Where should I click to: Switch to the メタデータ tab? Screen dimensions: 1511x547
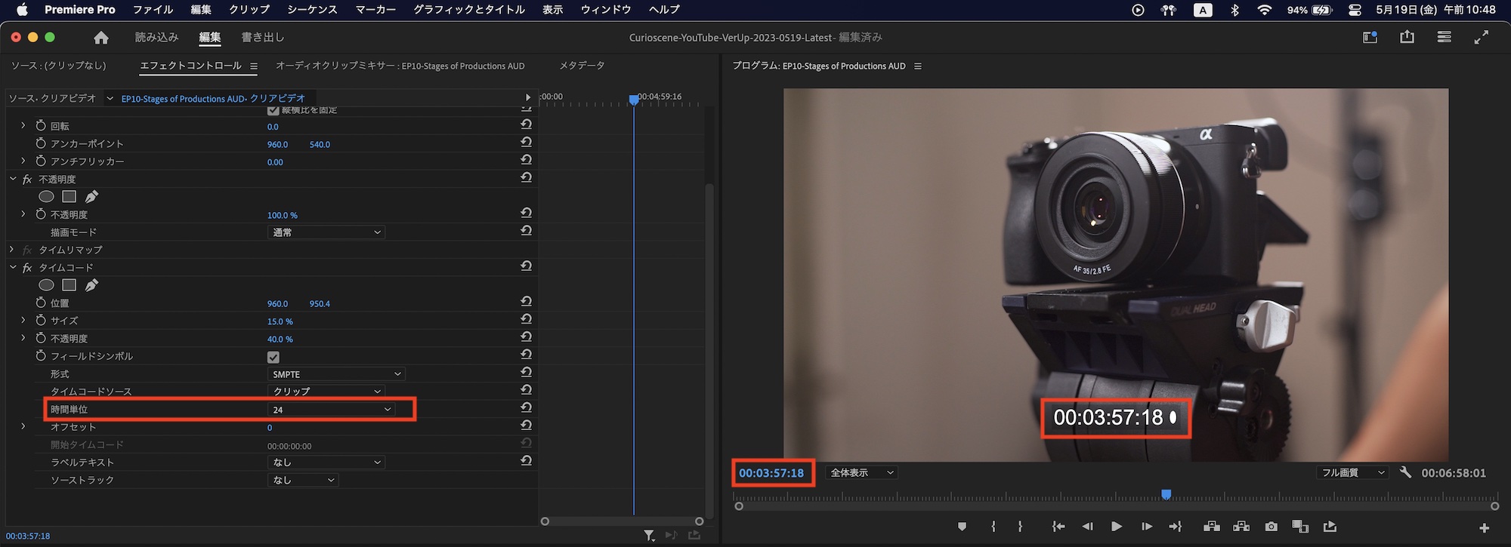pyautogui.click(x=582, y=66)
